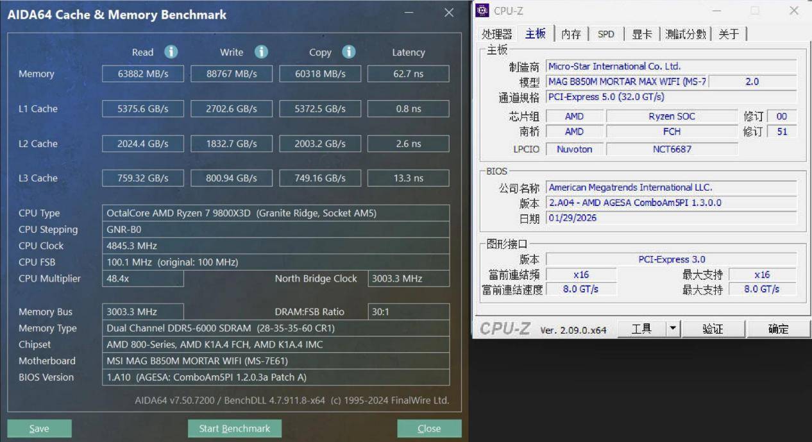This screenshot has height=442, width=812.
Task: Click the BIOS version 2.A04 AGESA field
Action: pyautogui.click(x=671, y=203)
